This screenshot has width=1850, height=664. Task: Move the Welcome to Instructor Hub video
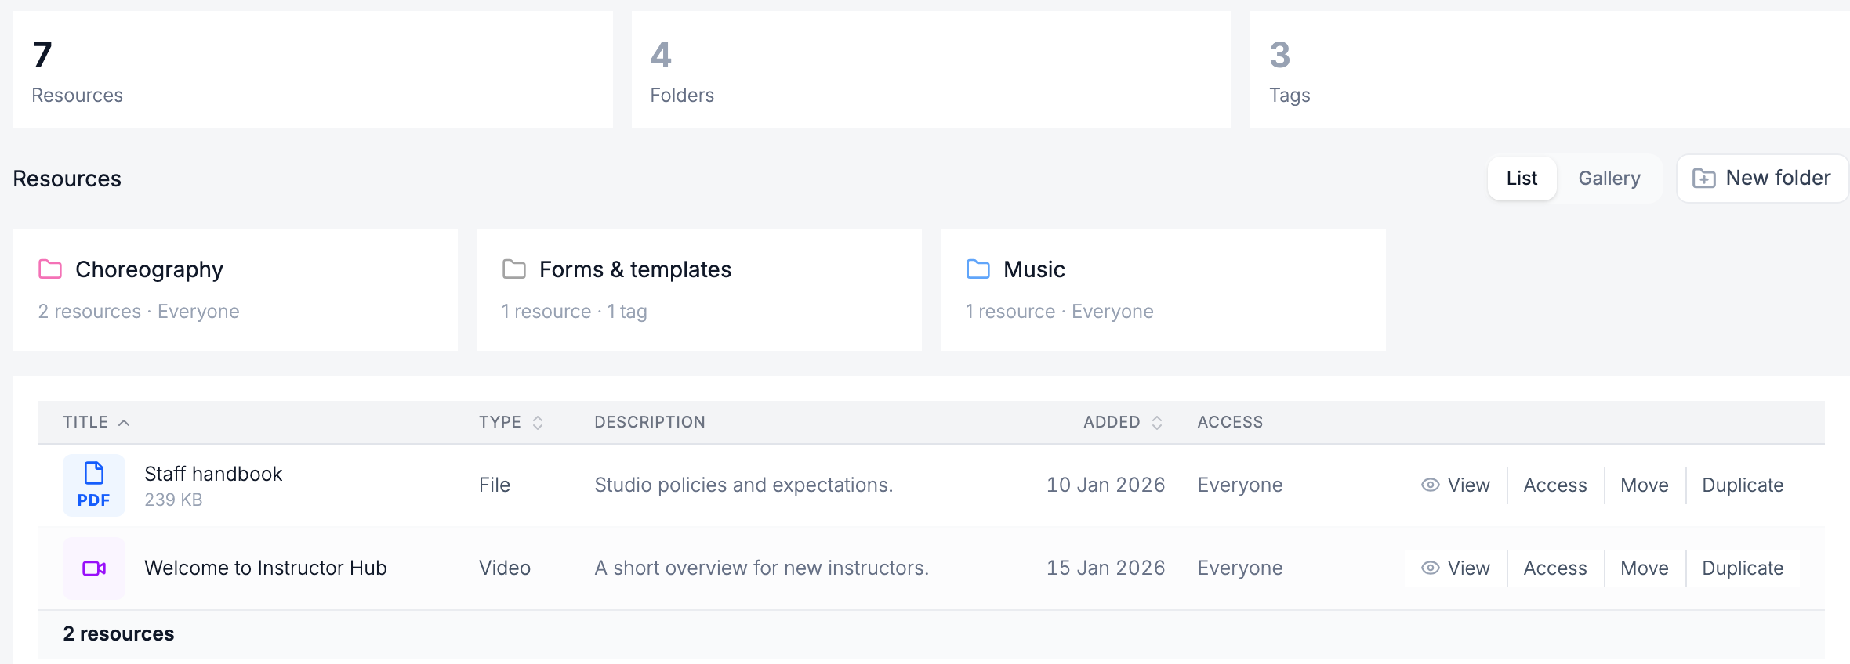point(1645,568)
